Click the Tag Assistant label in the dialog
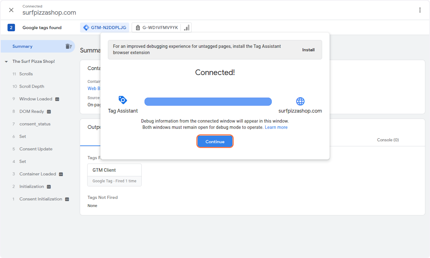Image resolution: width=430 pixels, height=258 pixels. click(123, 111)
